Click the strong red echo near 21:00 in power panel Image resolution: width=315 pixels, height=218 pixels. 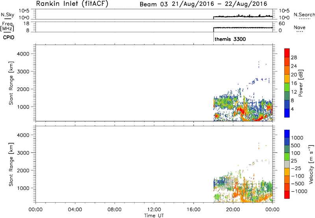(241, 110)
